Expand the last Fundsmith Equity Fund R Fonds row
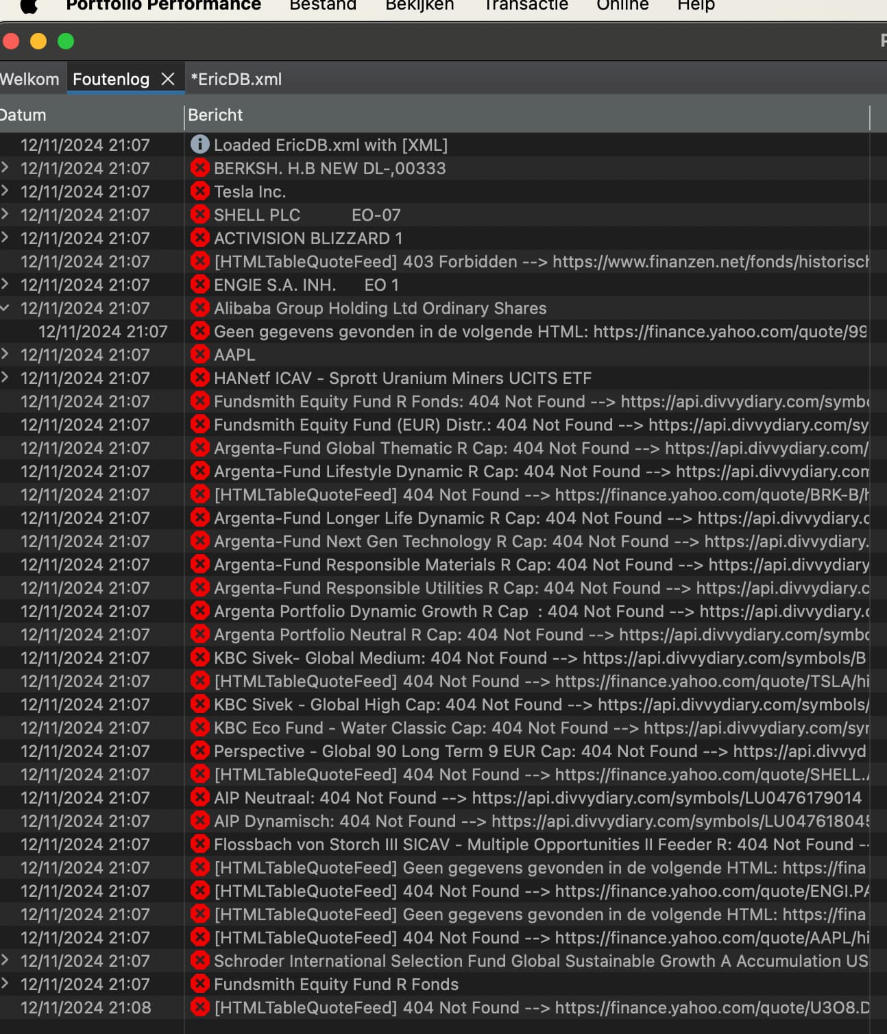This screenshot has width=887, height=1034. [5, 983]
